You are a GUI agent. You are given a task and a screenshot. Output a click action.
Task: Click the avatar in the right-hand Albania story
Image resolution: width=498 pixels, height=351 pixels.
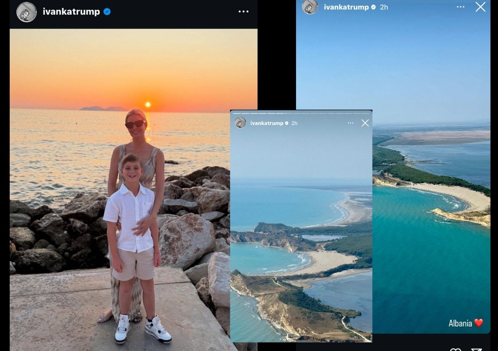[310, 7]
